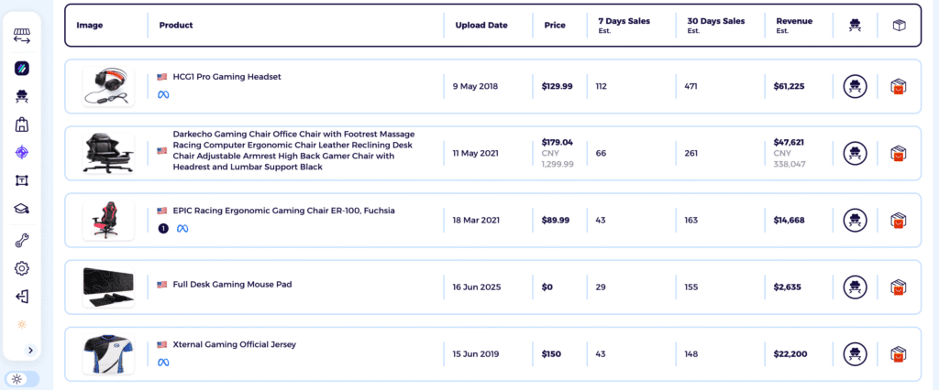Click the Xternal Gaming Jersey product thumbnail

108,354
